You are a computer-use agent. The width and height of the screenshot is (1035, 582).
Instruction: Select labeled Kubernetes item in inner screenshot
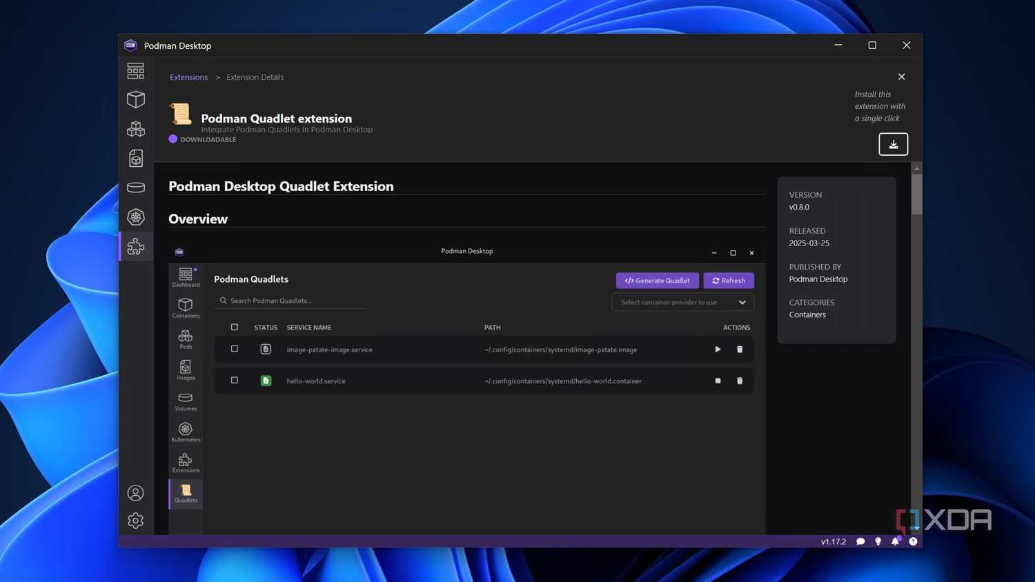tap(186, 432)
